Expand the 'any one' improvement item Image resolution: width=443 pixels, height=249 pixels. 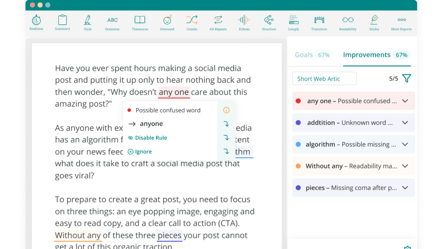[405, 101]
